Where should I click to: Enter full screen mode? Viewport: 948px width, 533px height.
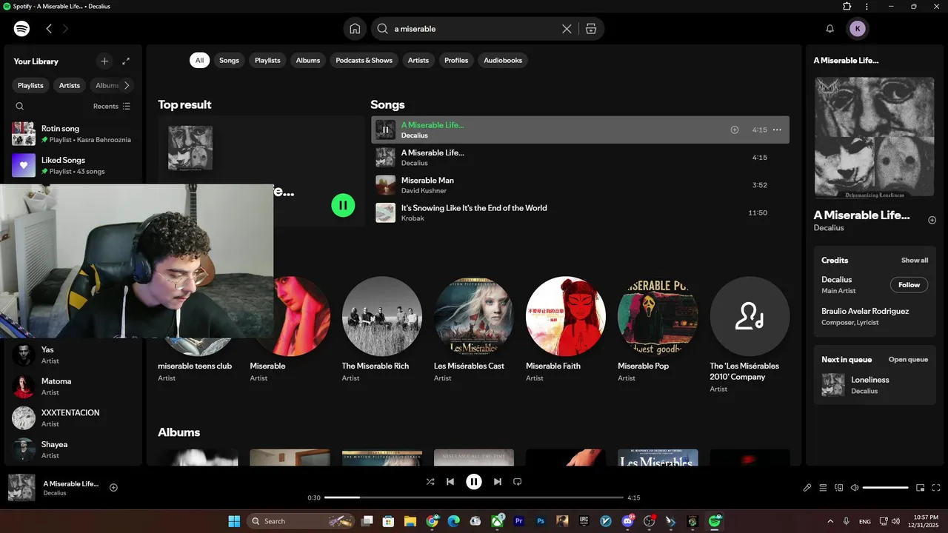pos(936,488)
